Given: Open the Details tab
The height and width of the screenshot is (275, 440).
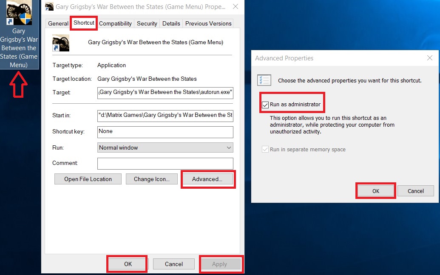Looking at the screenshot, I should pyautogui.click(x=171, y=23).
